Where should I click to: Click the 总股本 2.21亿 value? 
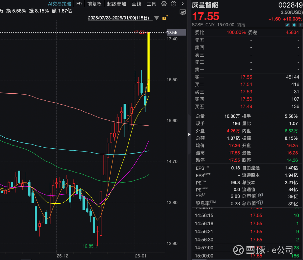[x=291, y=183]
